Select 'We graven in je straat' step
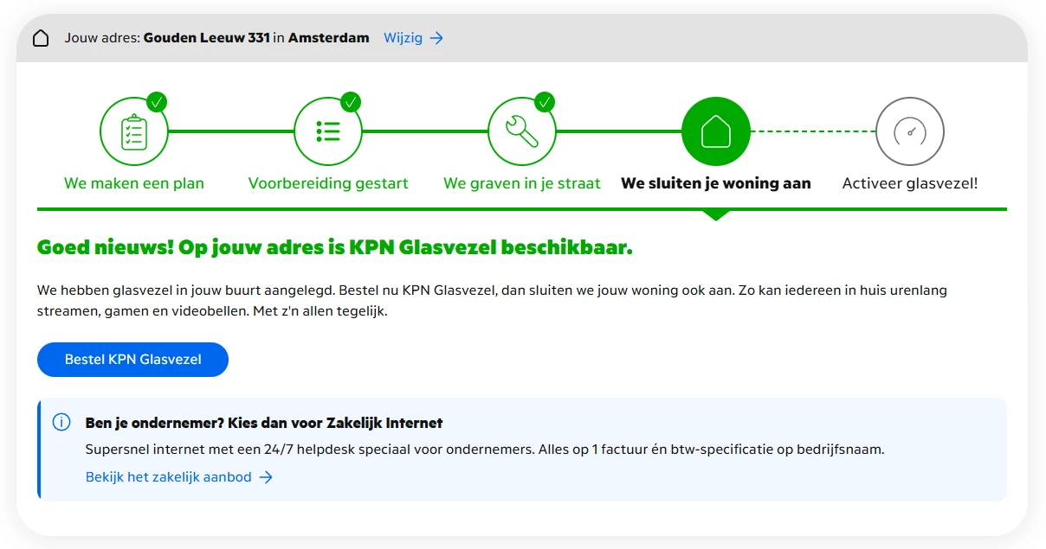Viewport: 1046px width, 549px height. click(522, 183)
